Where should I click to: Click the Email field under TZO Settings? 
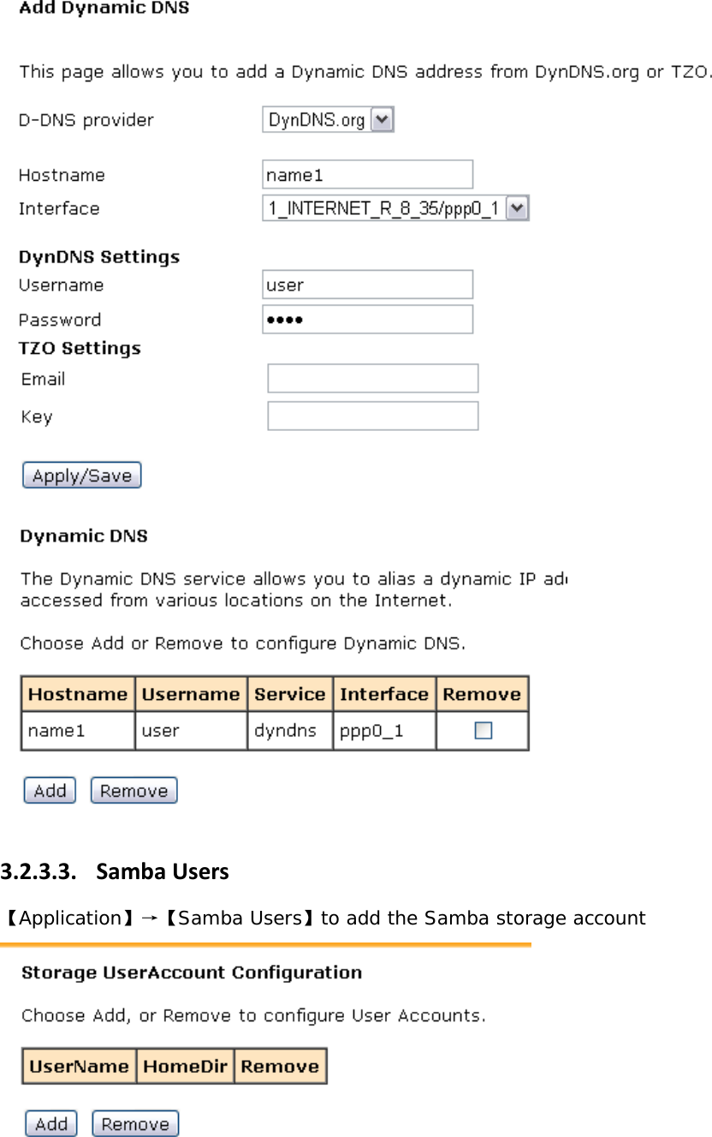[372, 378]
